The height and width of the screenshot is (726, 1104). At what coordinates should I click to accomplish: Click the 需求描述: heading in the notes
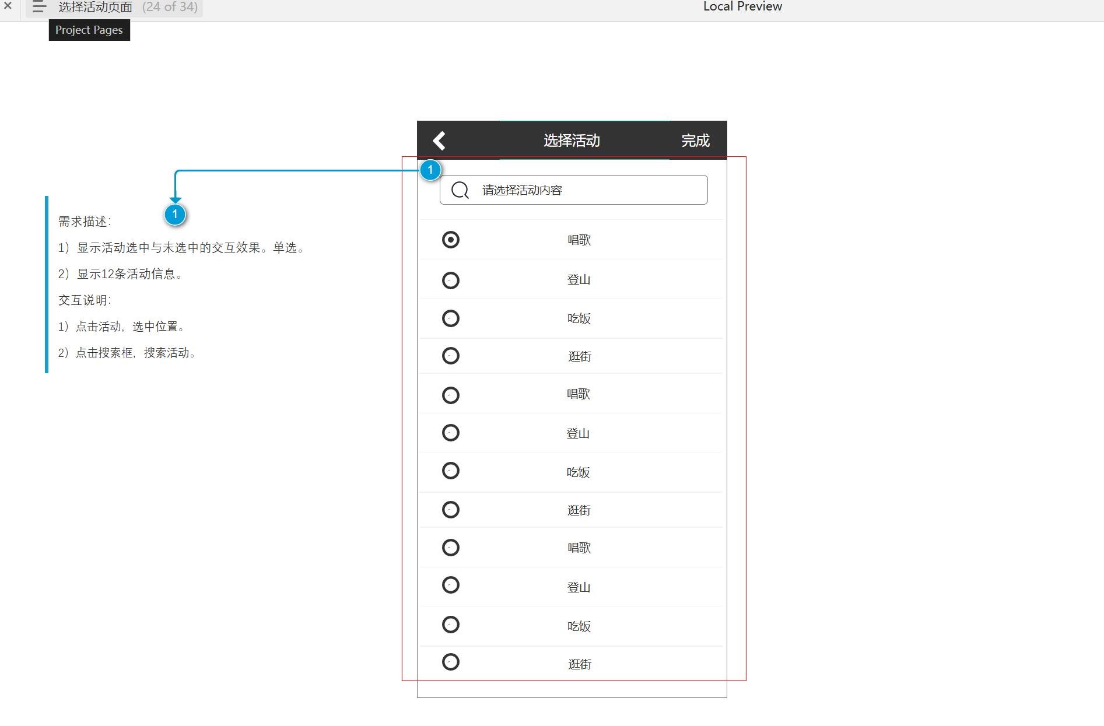[85, 222]
